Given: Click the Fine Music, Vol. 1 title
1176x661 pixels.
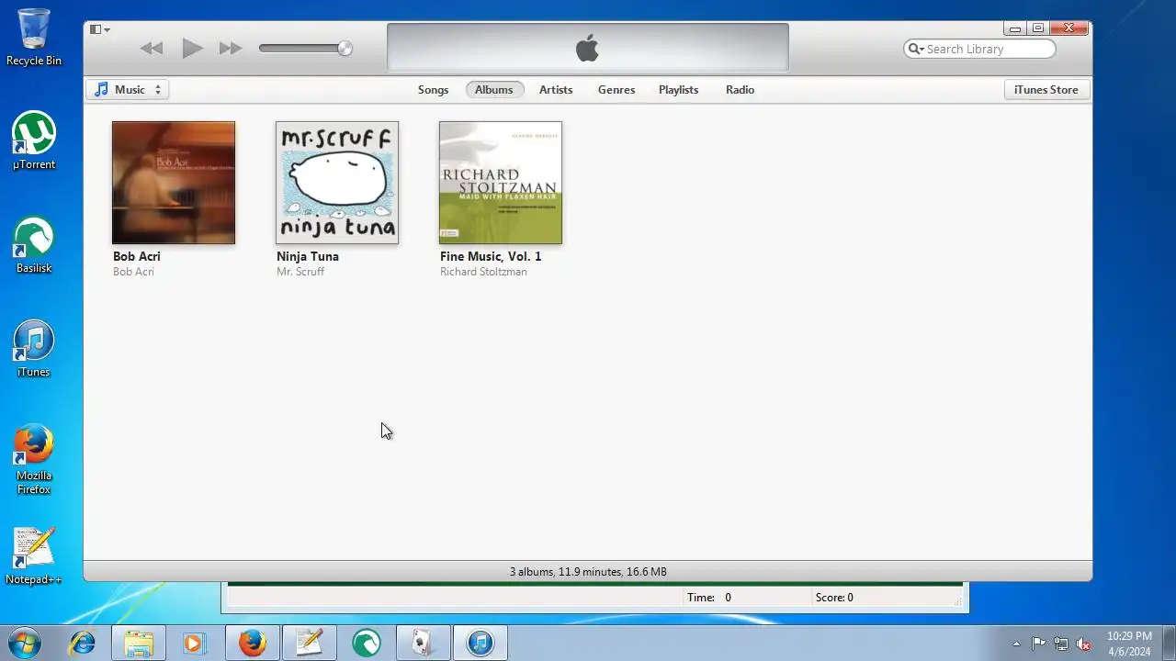Looking at the screenshot, I should tap(491, 256).
